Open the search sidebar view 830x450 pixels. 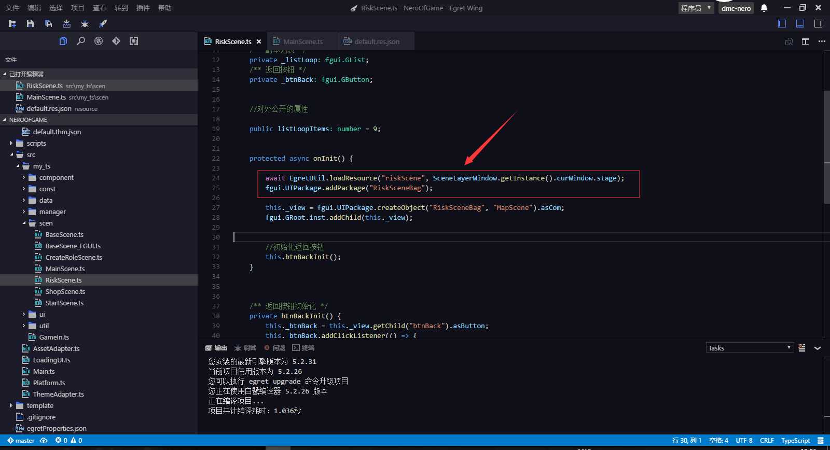[x=81, y=41]
